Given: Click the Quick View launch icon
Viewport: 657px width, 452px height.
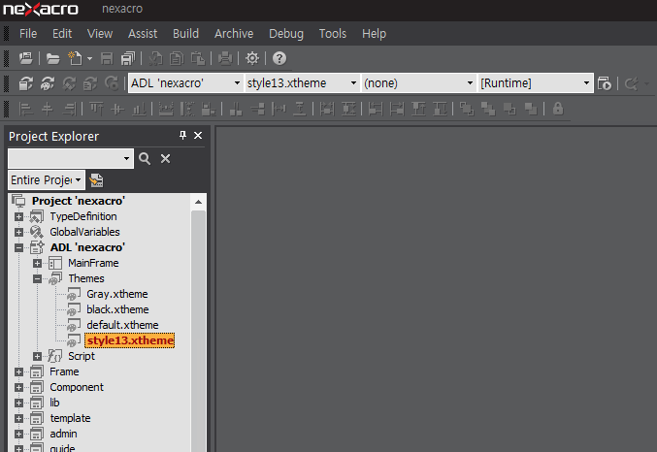Looking at the screenshot, I should [605, 83].
